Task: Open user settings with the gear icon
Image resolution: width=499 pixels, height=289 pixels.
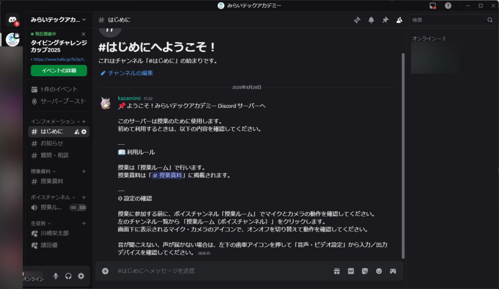Action: (x=81, y=276)
